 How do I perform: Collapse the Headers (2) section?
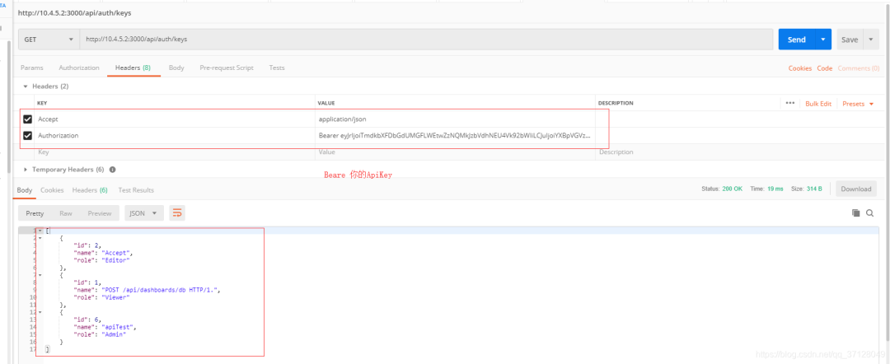point(25,86)
